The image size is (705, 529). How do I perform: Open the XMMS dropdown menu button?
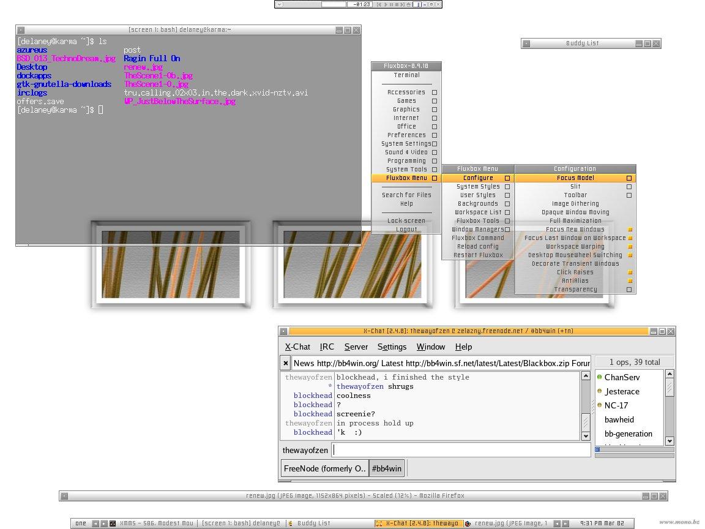280,4
